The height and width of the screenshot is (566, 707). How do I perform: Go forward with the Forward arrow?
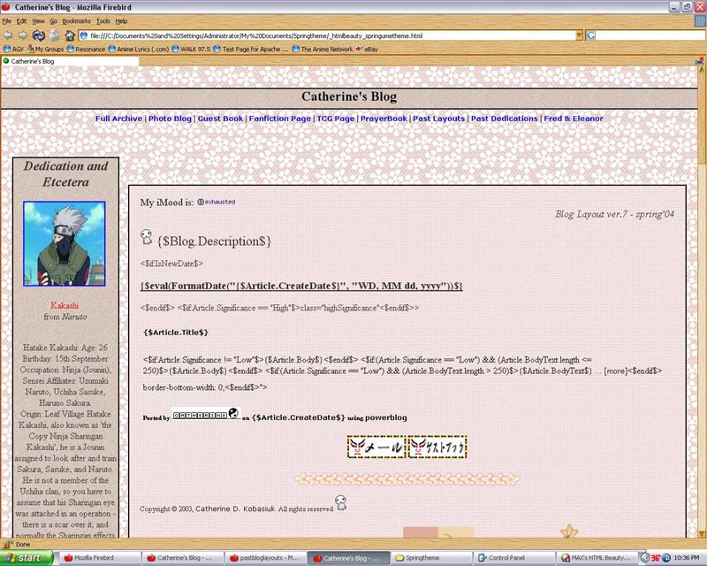tap(23, 35)
